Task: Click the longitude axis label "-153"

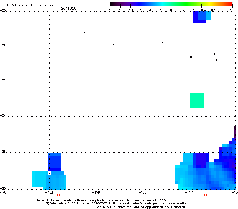Action: [189, 192]
